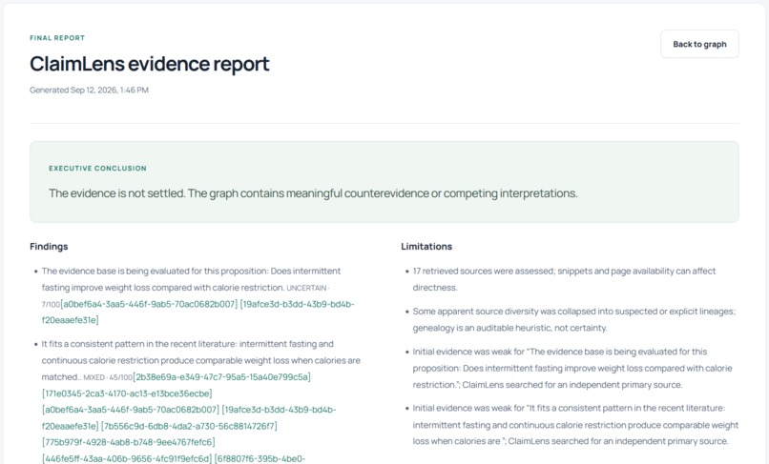The width and height of the screenshot is (769, 464).
Task: Click the 'The evidence base is being evaluated' finding
Action: (191, 279)
